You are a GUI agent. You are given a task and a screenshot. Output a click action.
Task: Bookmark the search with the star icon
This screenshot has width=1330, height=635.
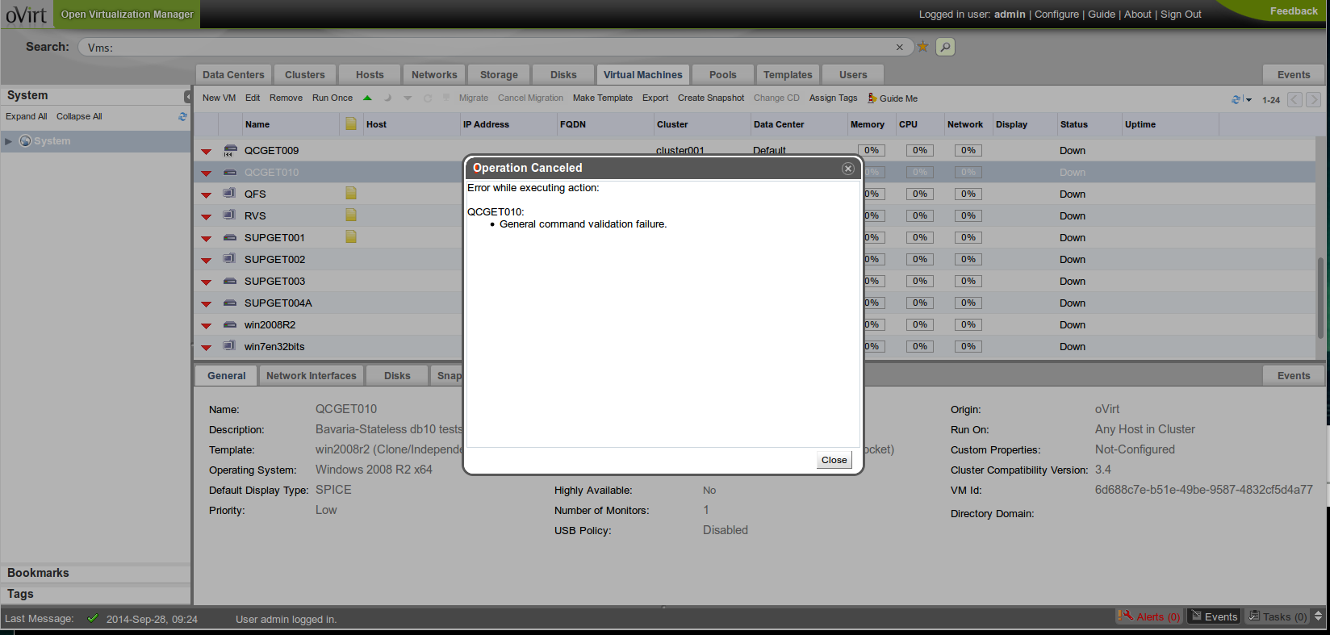coord(922,47)
